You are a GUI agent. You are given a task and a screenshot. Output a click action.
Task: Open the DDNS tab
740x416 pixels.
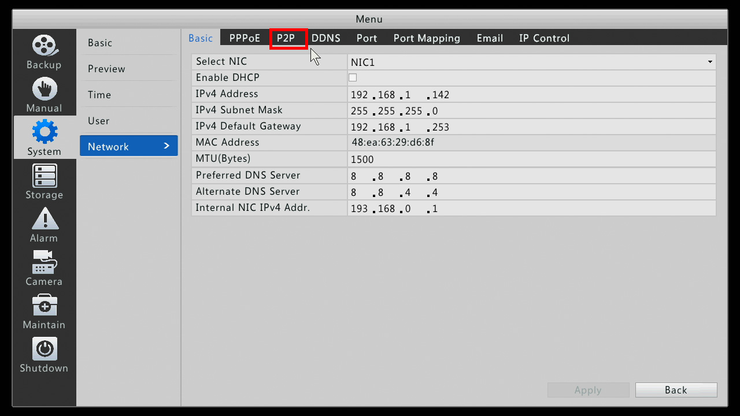point(326,38)
